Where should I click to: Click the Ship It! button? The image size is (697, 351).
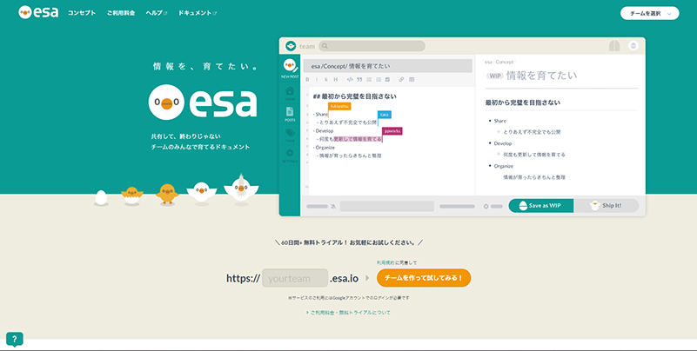[x=607, y=206]
